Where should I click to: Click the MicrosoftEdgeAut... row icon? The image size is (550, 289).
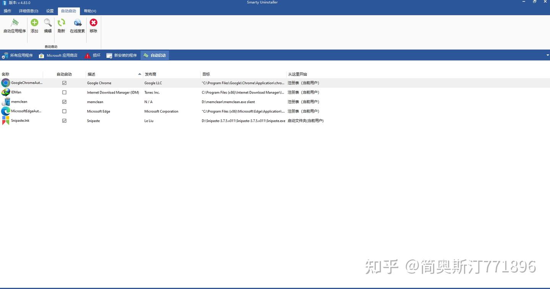pos(5,111)
